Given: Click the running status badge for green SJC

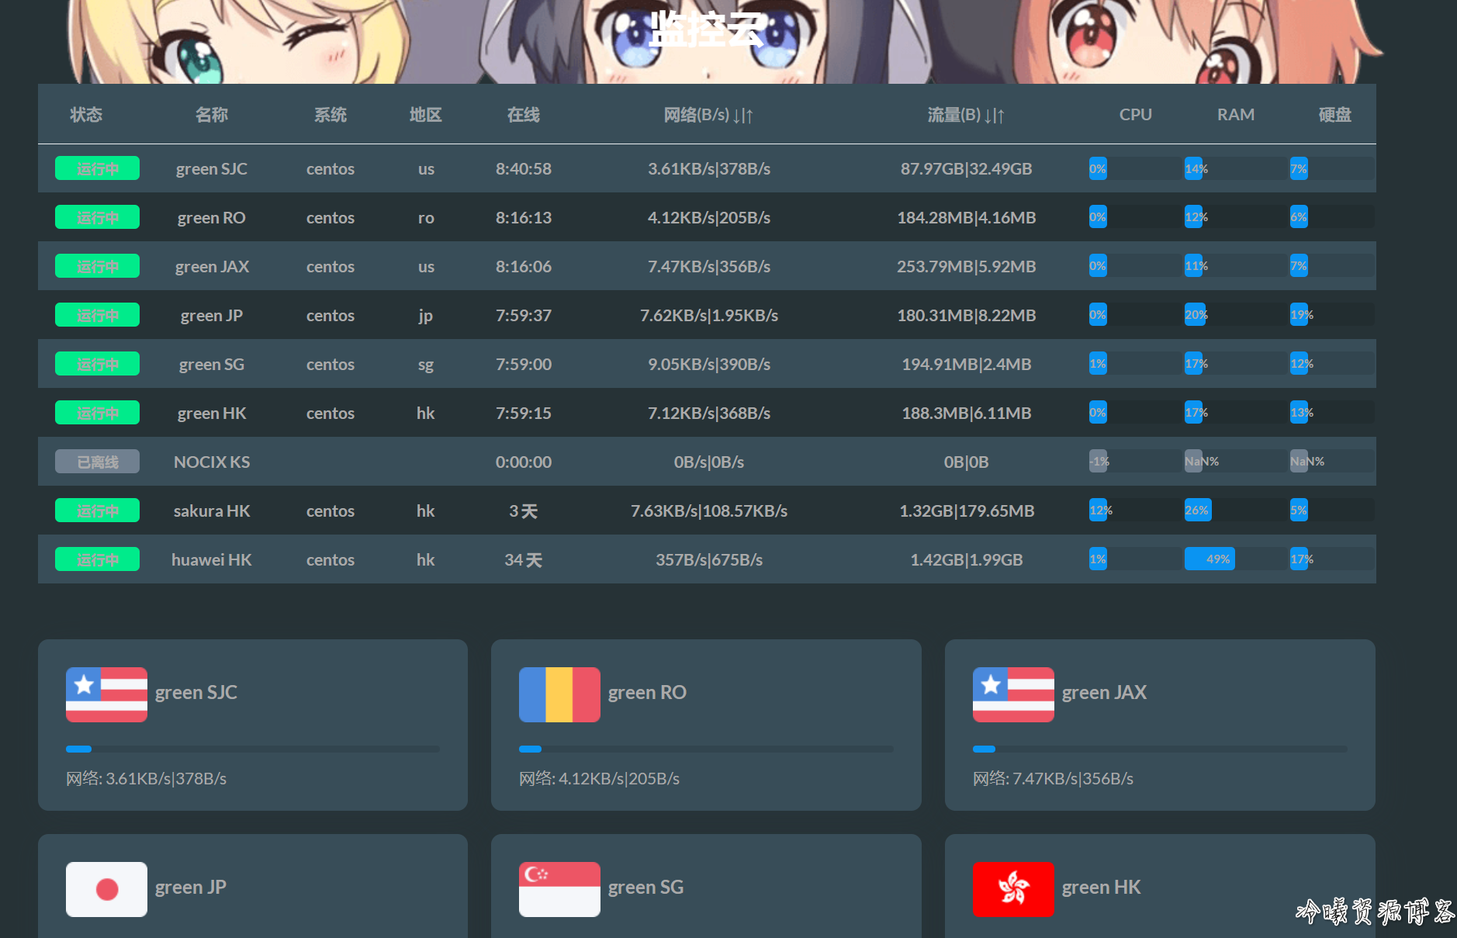Looking at the screenshot, I should (x=97, y=168).
